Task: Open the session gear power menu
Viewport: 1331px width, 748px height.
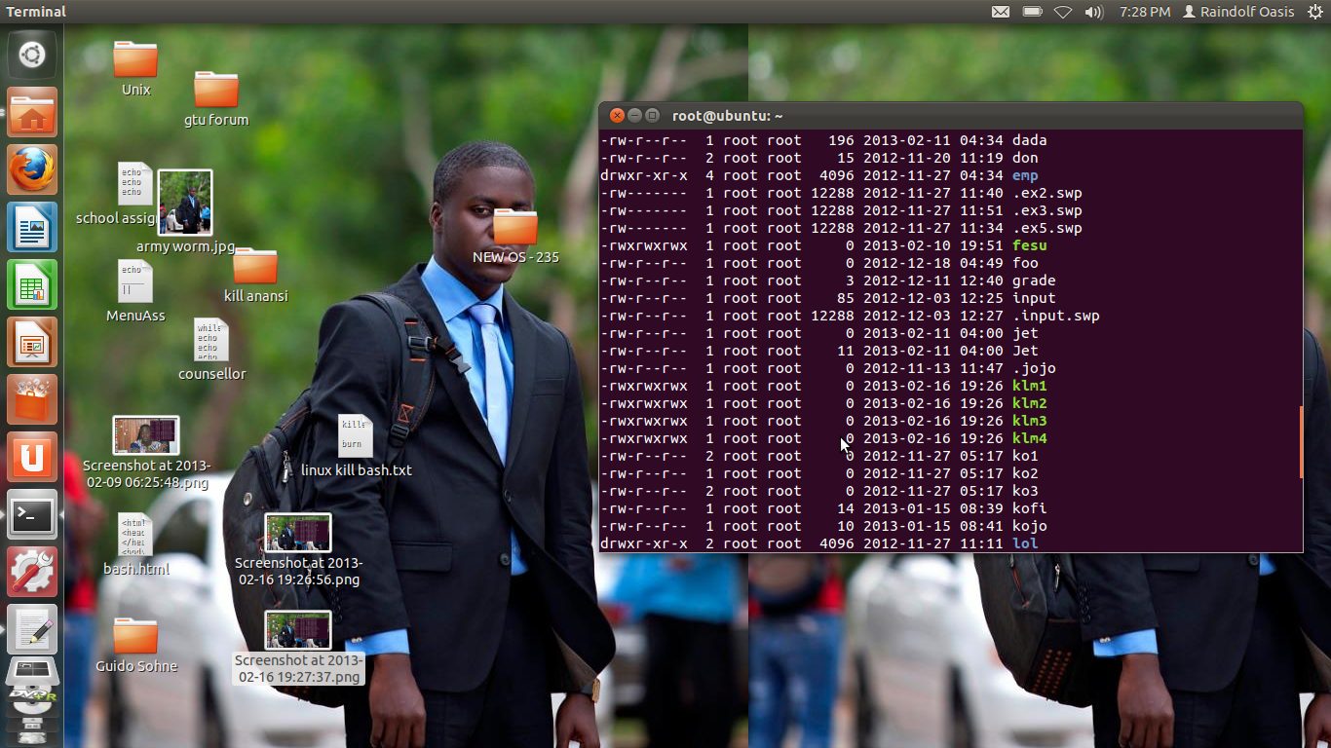Action: tap(1316, 12)
